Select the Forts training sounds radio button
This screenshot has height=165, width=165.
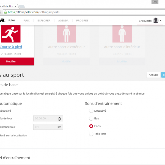91,126
